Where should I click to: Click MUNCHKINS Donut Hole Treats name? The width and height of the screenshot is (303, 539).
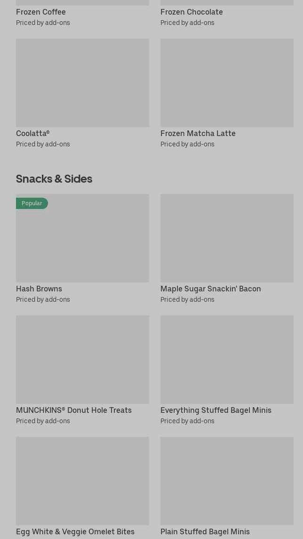74,410
